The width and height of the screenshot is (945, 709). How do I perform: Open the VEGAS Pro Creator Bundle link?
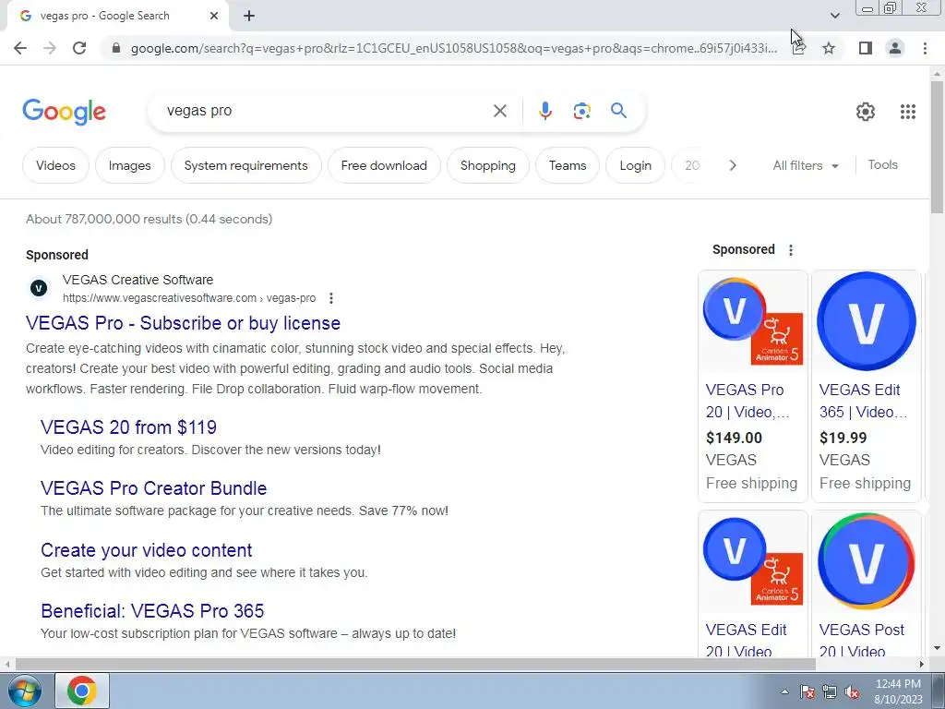click(x=154, y=488)
